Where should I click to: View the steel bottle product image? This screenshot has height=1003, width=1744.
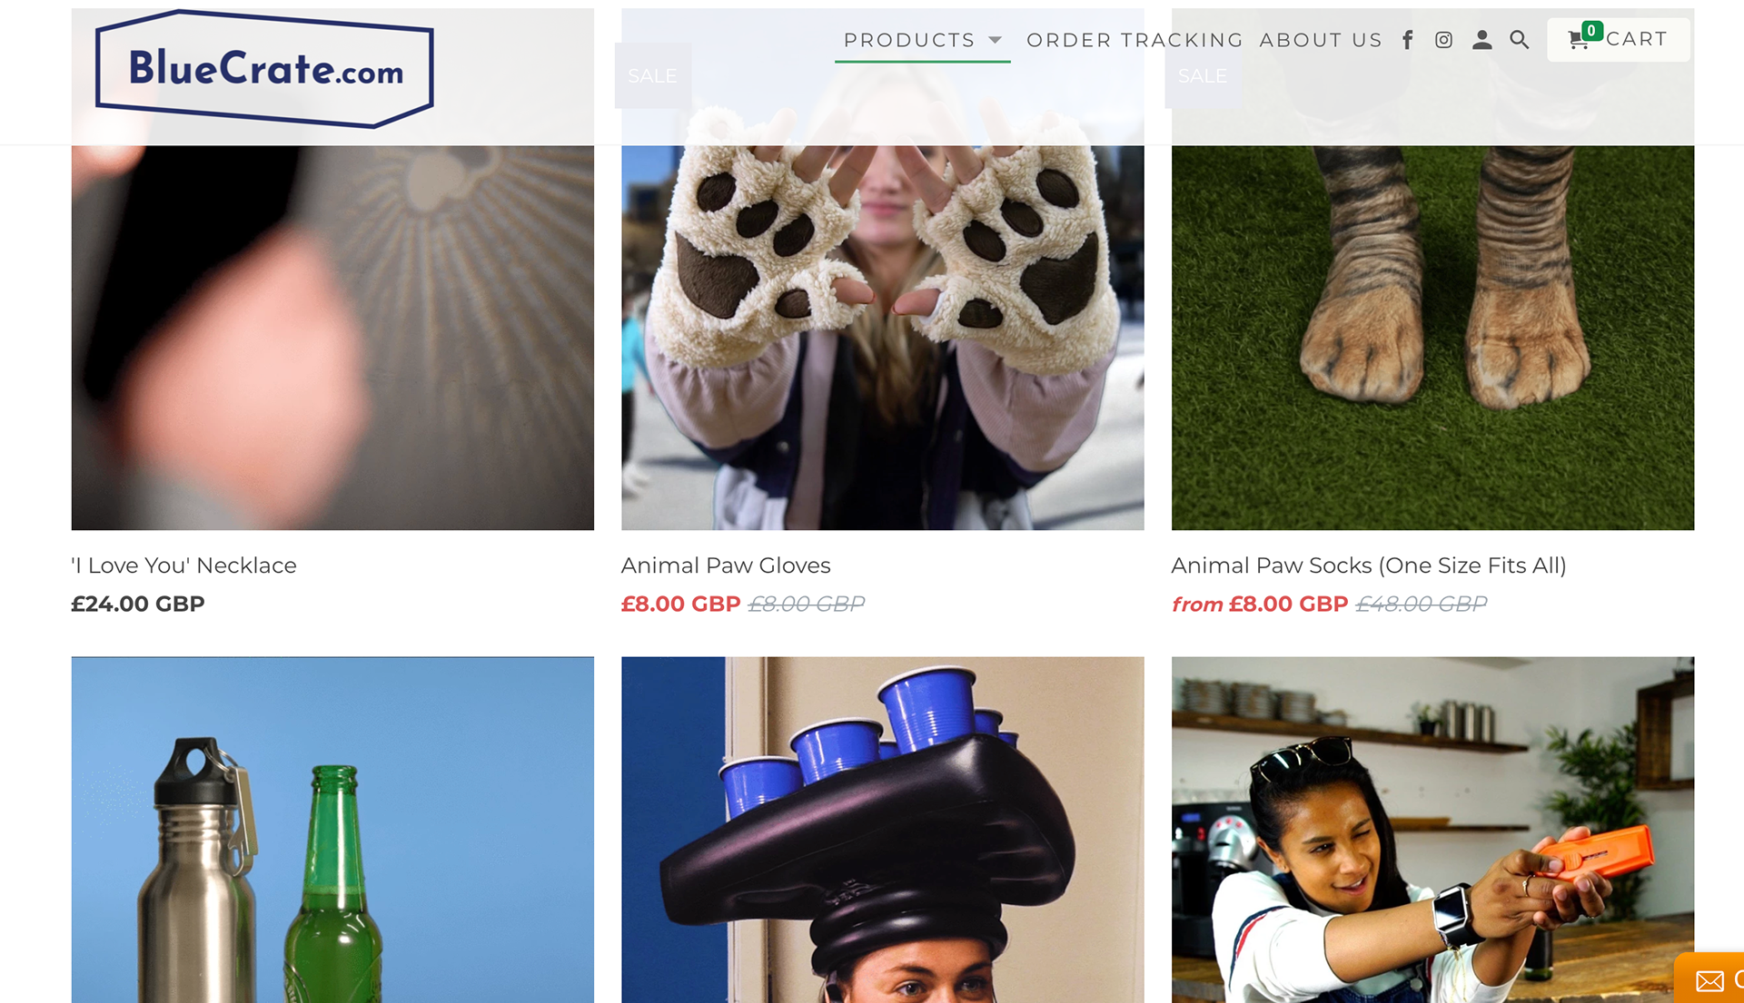[x=332, y=830]
